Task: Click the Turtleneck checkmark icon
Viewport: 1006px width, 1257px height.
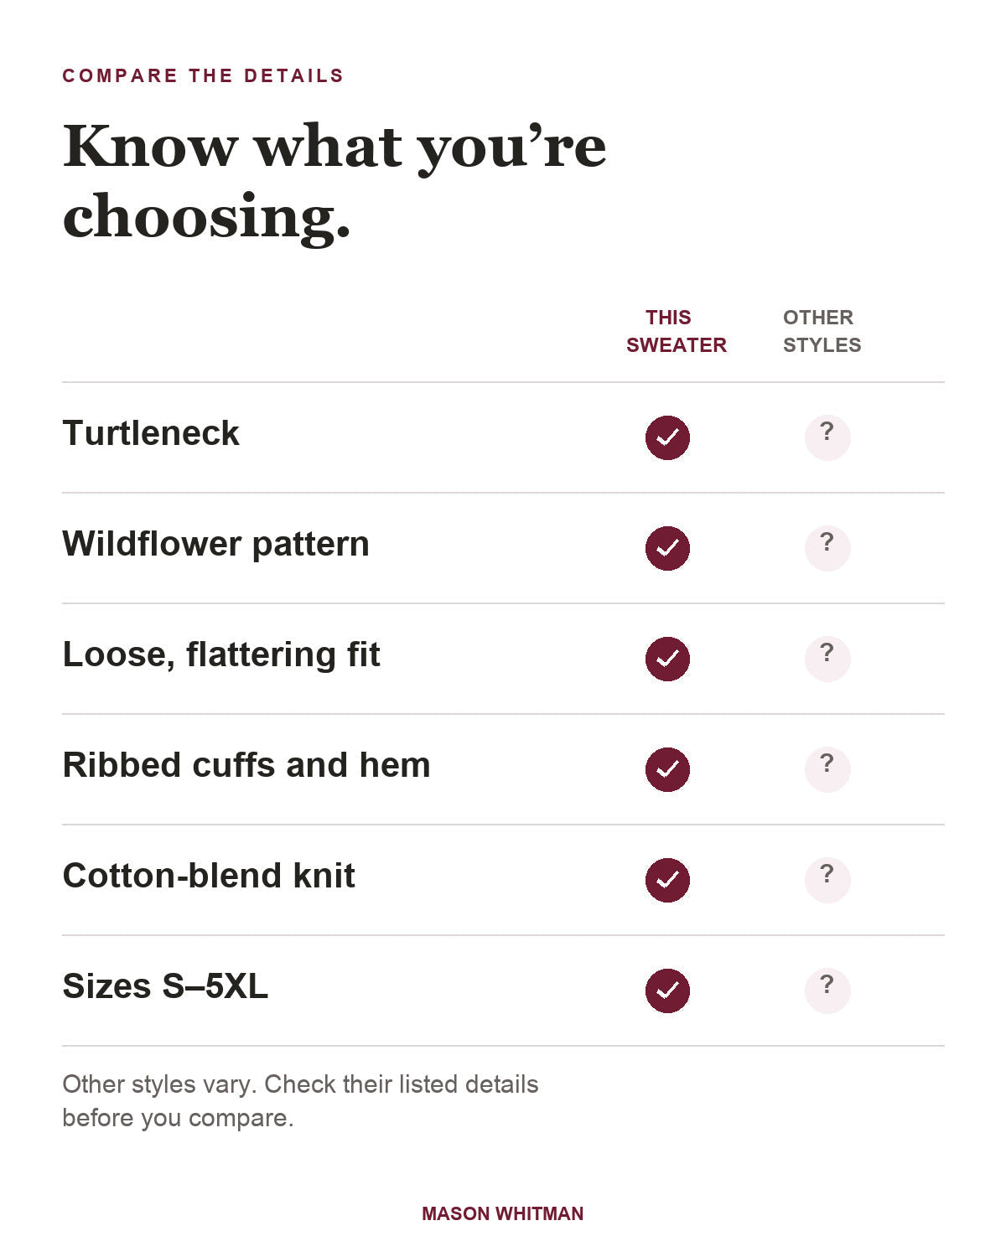Action: coord(667,437)
